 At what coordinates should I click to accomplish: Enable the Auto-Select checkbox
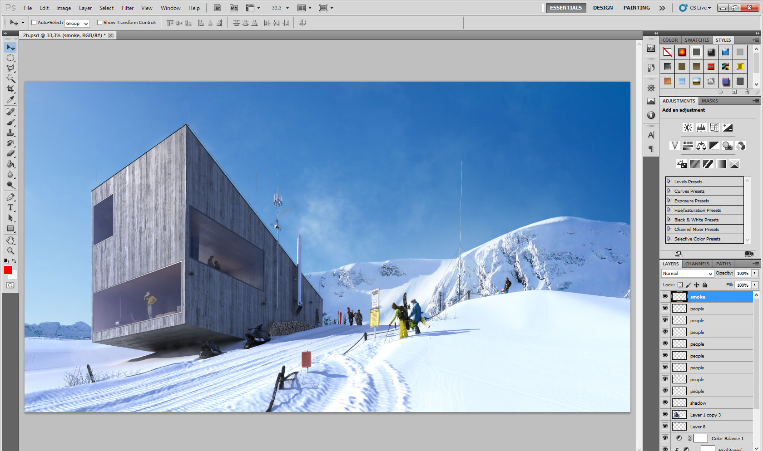coord(34,23)
